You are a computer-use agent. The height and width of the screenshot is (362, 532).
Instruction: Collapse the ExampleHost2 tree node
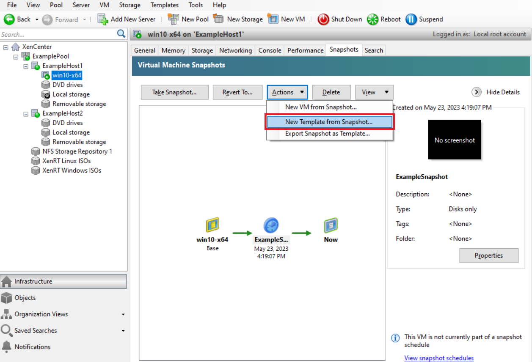coord(26,113)
